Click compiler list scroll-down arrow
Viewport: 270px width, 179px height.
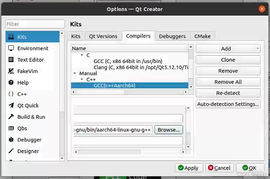point(191,87)
